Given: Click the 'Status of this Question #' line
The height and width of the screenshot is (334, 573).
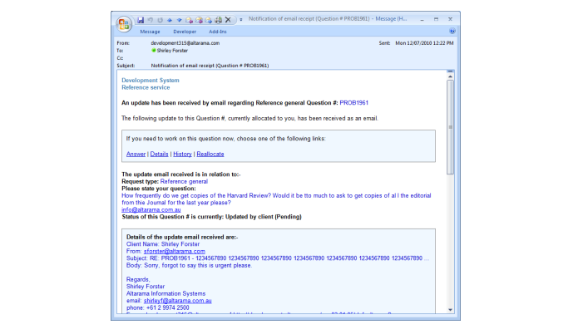Looking at the screenshot, I should tap(211, 217).
